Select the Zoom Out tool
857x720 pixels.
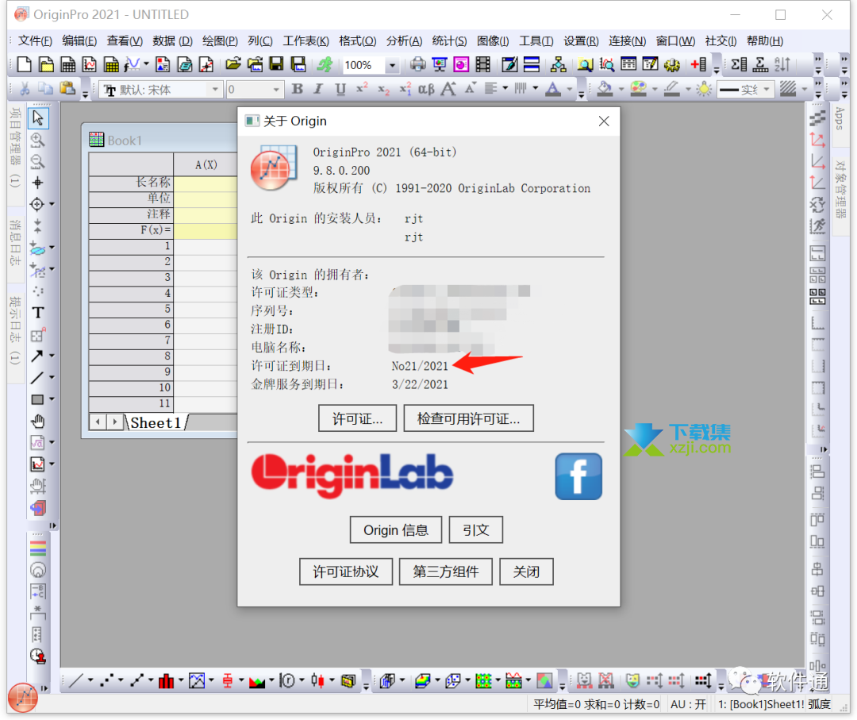pyautogui.click(x=38, y=162)
